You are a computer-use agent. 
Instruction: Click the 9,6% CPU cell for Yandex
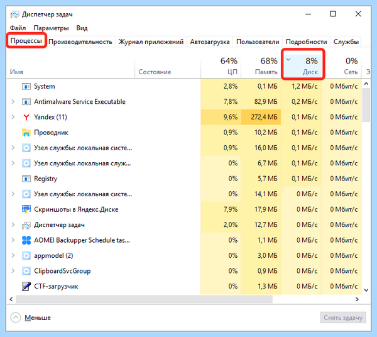click(x=221, y=117)
